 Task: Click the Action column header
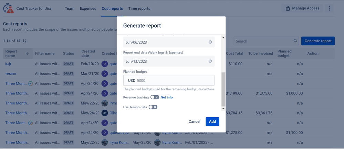coord(313,53)
